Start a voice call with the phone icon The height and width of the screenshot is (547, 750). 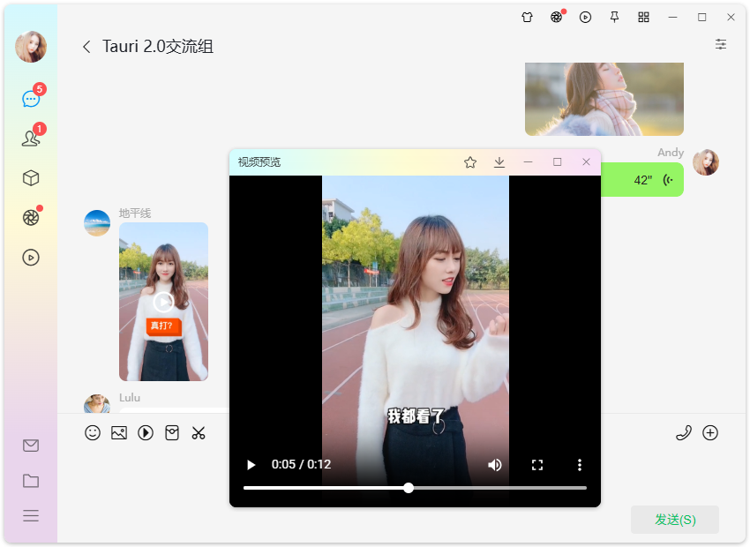(x=684, y=432)
